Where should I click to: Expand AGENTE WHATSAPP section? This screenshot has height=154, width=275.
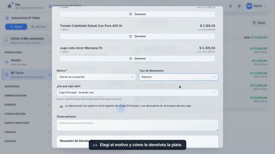[27, 123]
